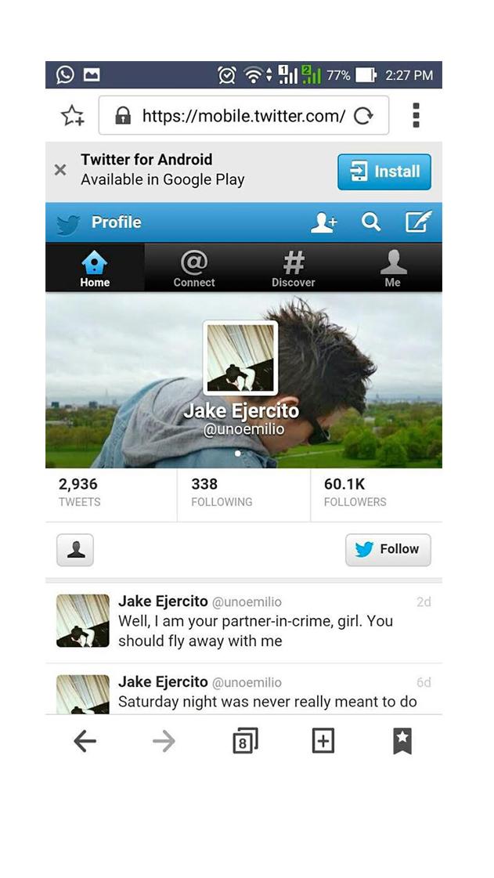The width and height of the screenshot is (494, 878).
Task: Install the Twitter for Android app
Action: click(x=384, y=172)
